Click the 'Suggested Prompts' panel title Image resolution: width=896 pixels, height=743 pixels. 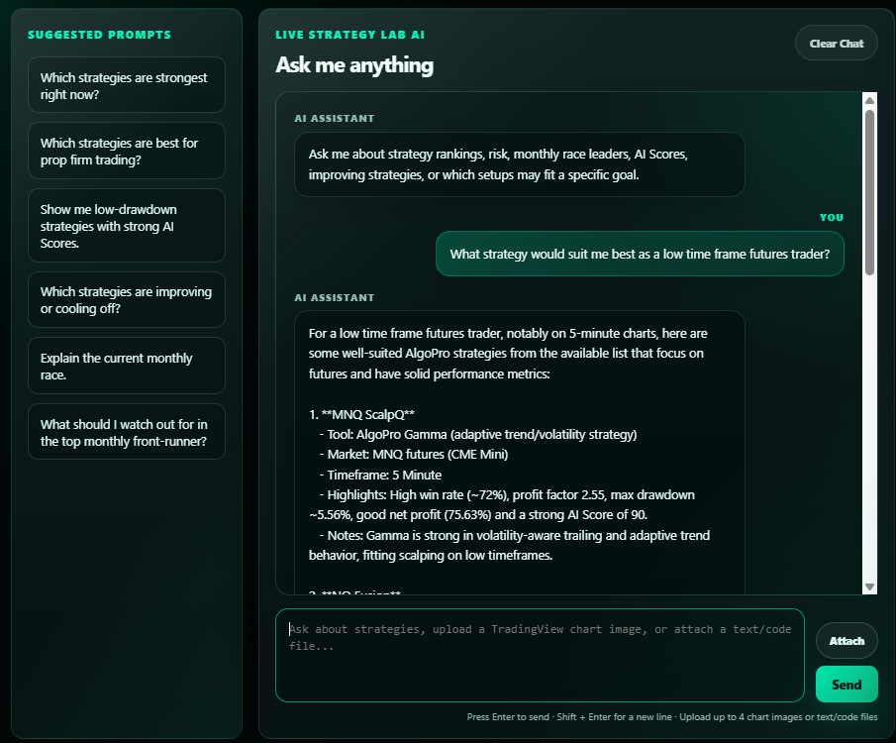point(99,35)
